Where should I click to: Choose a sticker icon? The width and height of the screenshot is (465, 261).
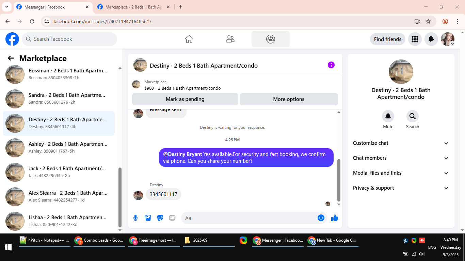pos(160,218)
